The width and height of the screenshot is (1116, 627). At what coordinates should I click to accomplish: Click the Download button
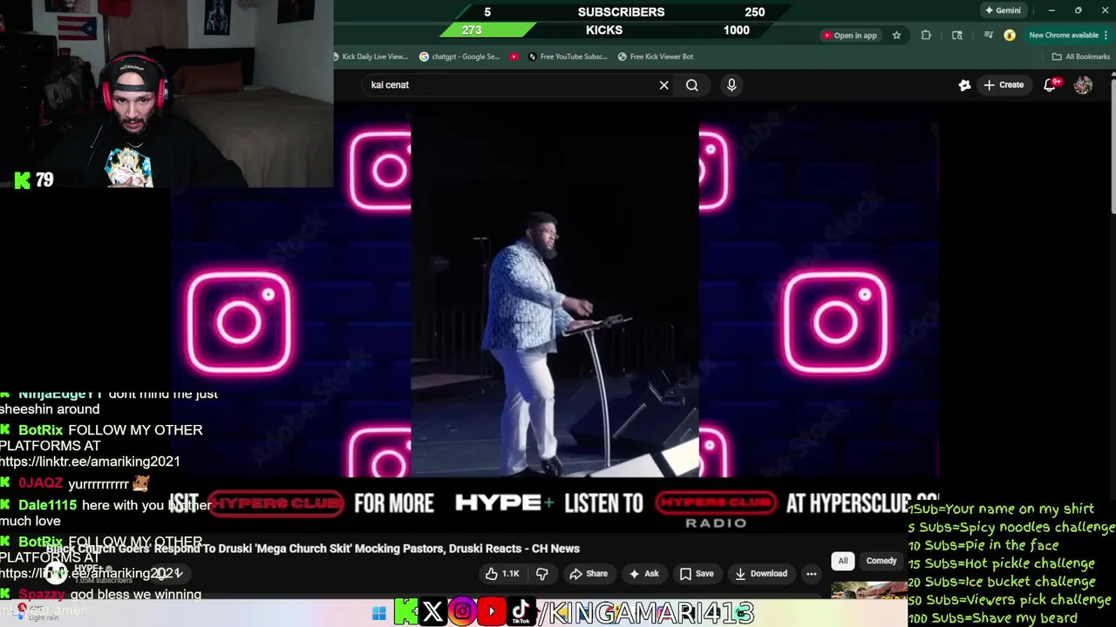[761, 574]
